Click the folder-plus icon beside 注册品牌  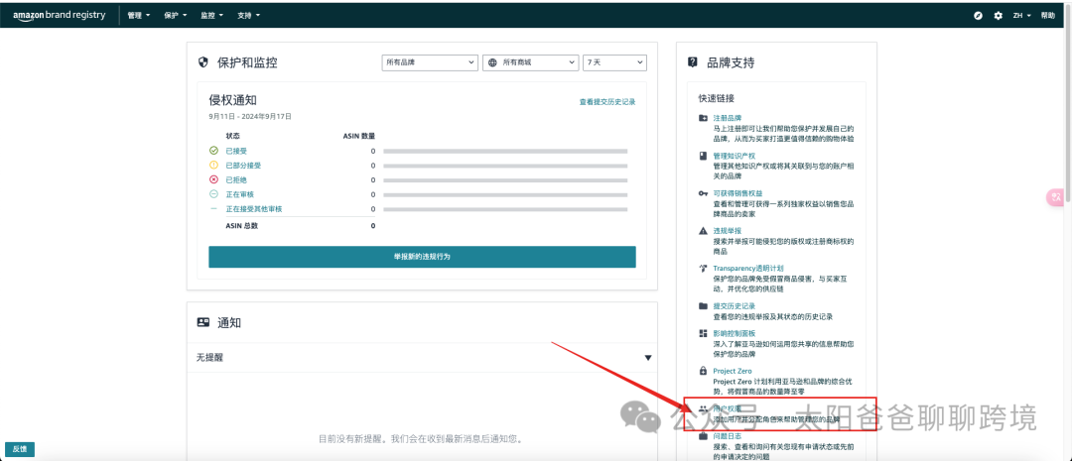click(x=703, y=118)
